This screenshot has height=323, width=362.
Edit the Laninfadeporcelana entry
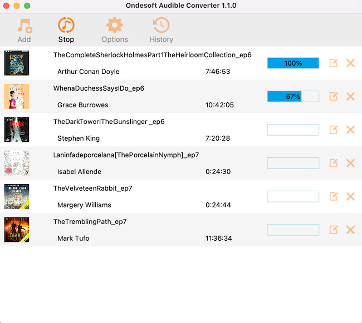point(334,163)
